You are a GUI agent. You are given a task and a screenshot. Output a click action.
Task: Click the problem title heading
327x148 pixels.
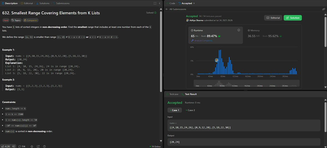[x=51, y=13]
